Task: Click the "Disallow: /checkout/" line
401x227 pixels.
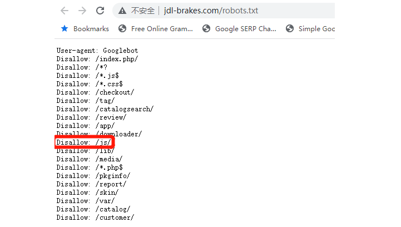Action: pos(96,92)
